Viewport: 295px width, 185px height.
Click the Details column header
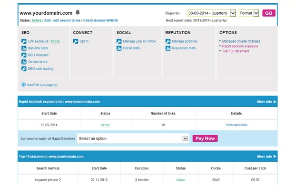(236, 113)
